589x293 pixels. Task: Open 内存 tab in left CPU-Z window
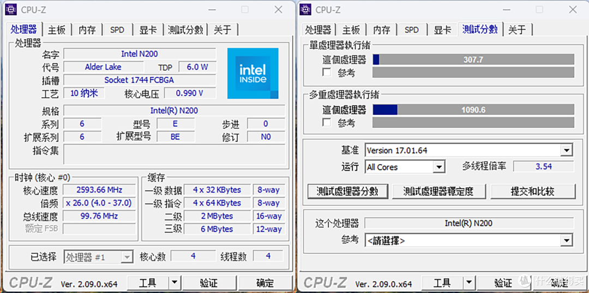tap(87, 30)
